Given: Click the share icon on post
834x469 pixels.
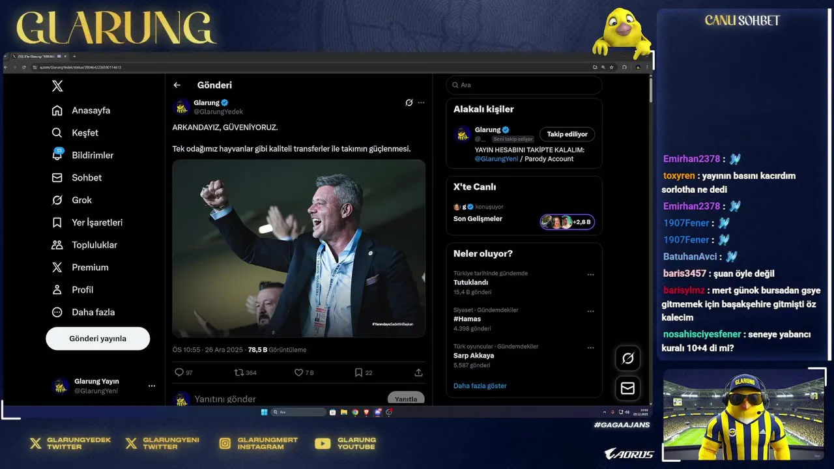Looking at the screenshot, I should pos(418,373).
